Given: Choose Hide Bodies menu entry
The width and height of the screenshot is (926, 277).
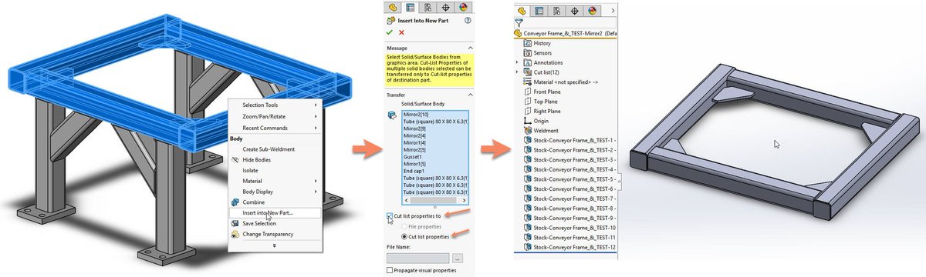Looking at the screenshot, I should pos(258,160).
